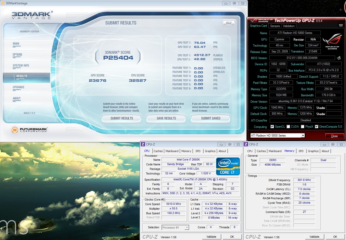Click Validate in left CPU-Z window

pyautogui.click(x=211, y=237)
